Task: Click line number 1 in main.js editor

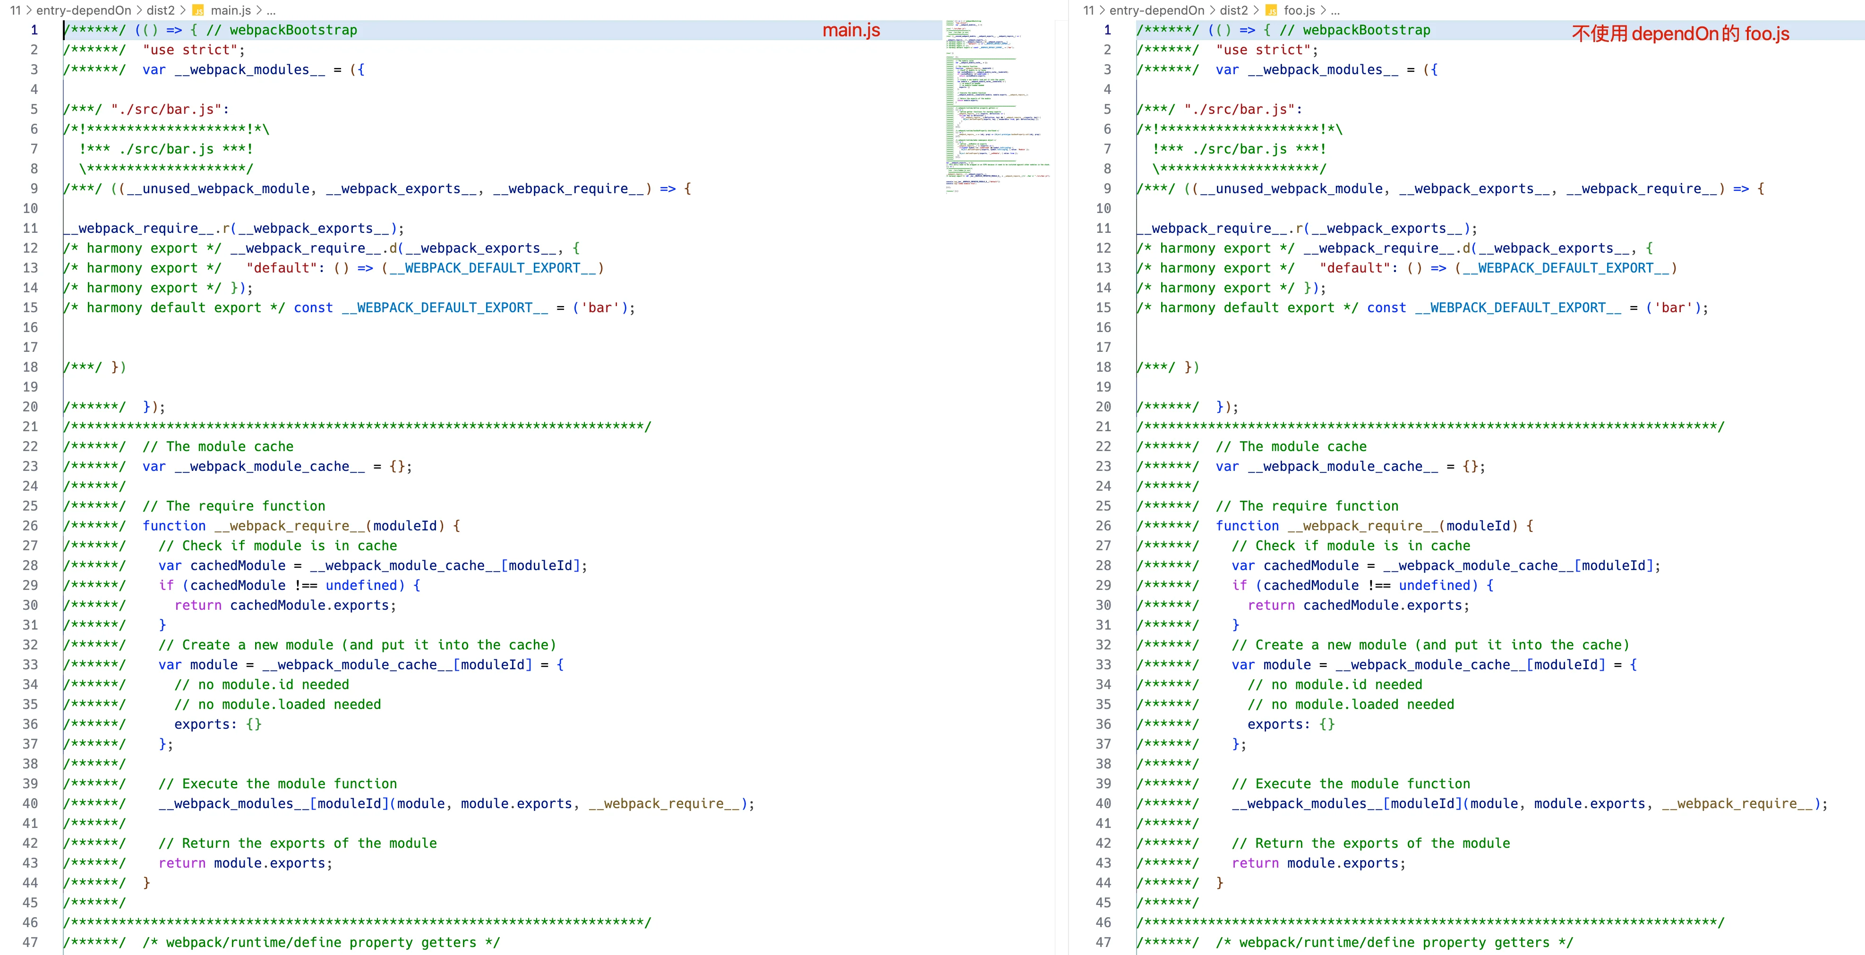Action: click(x=34, y=30)
